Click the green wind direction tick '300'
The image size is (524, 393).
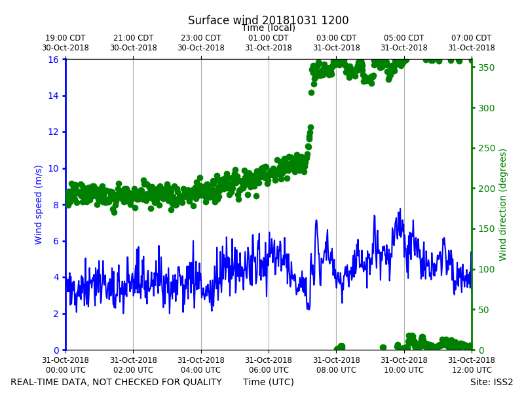click(x=486, y=108)
